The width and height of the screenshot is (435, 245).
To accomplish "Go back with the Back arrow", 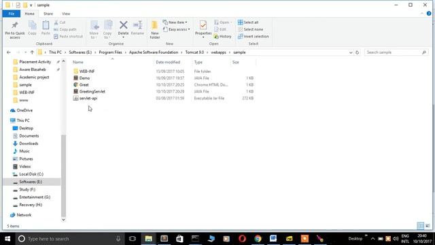I will click(9, 52).
